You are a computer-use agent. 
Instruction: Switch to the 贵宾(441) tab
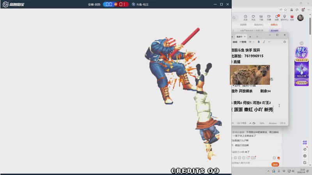(259, 25)
